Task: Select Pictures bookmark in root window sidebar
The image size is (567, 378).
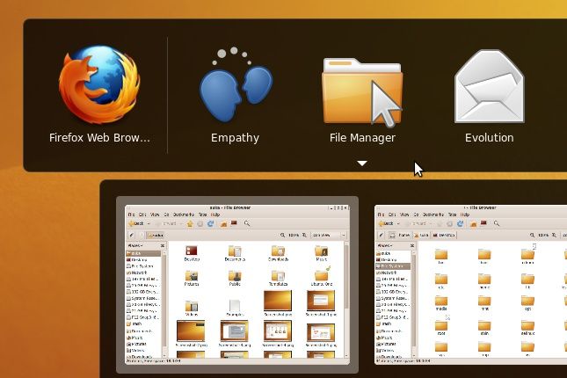Action: [392, 344]
